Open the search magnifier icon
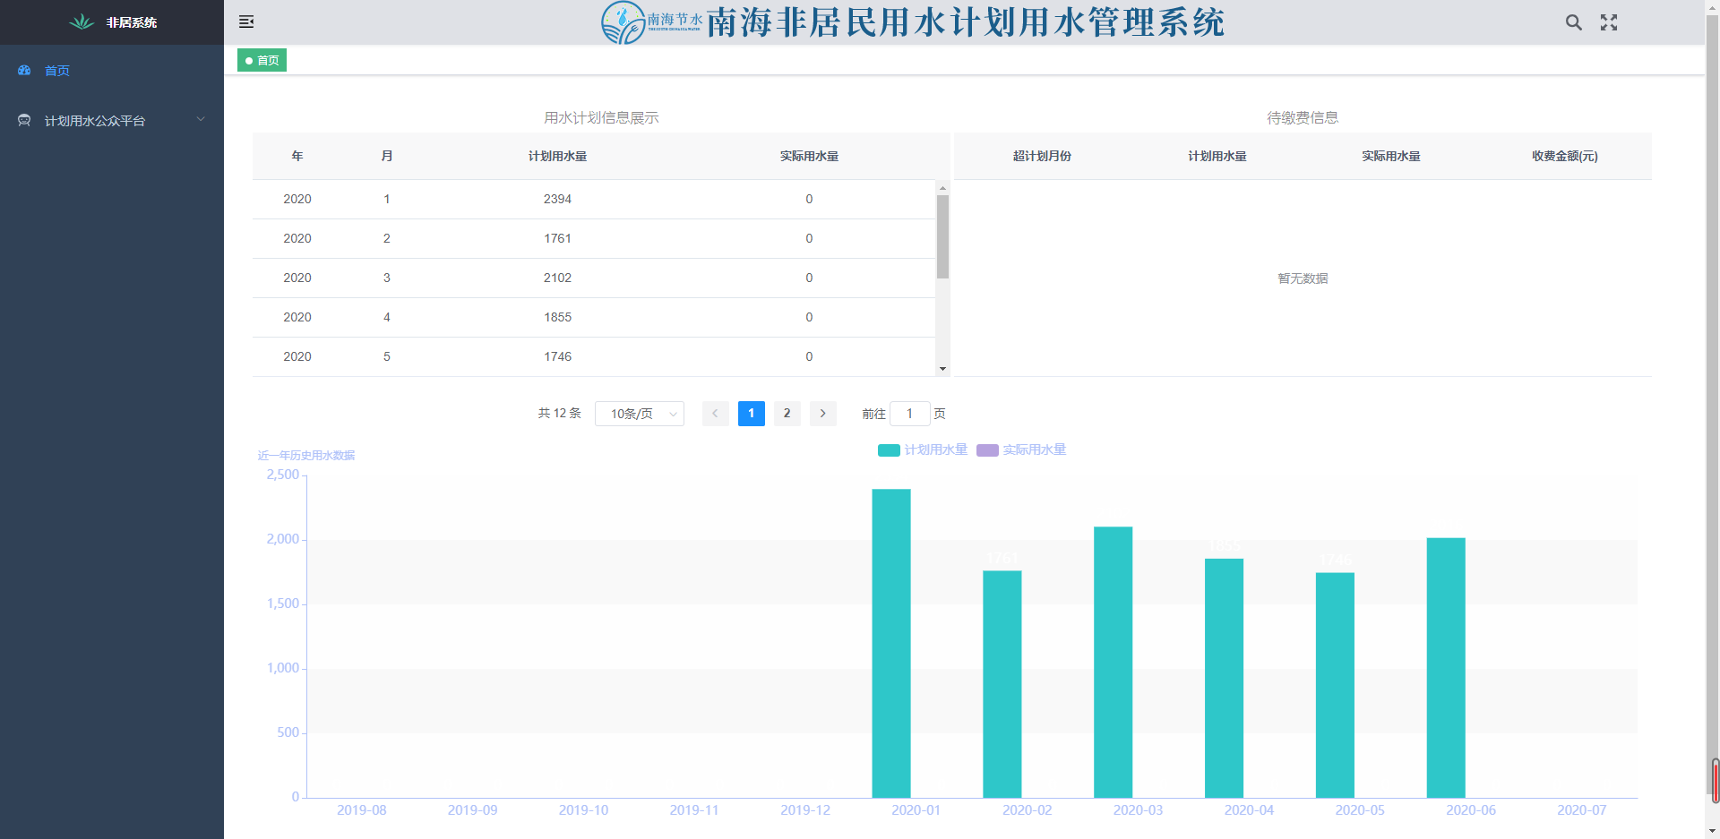 click(1573, 22)
